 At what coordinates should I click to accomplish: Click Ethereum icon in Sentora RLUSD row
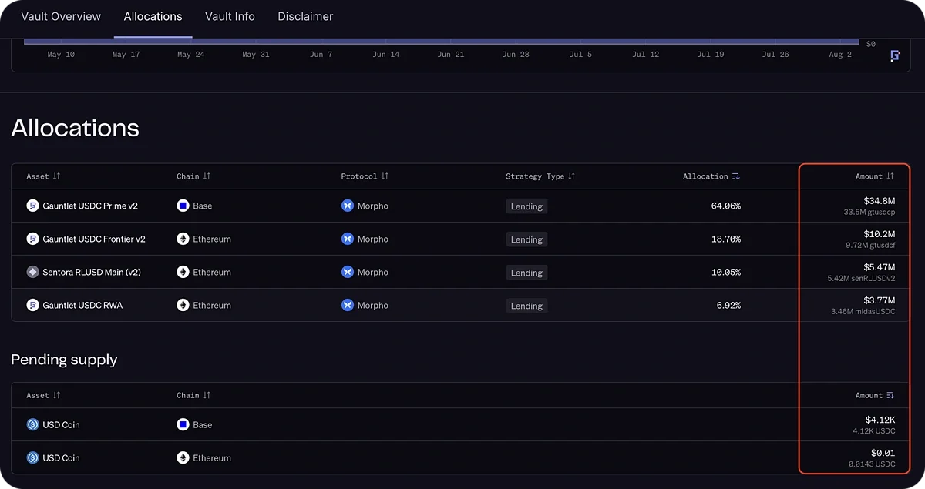pyautogui.click(x=183, y=272)
